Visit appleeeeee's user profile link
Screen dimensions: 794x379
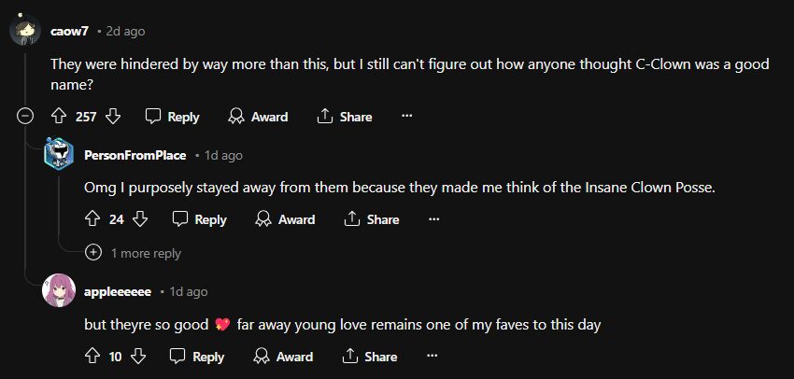pyautogui.click(x=118, y=292)
